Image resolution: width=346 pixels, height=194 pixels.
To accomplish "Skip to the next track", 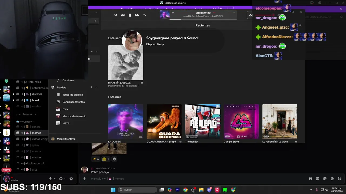I will pyautogui.click(x=137, y=15).
